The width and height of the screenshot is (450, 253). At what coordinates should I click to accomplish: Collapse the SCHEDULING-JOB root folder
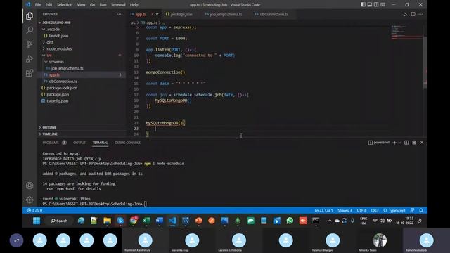[82, 22]
